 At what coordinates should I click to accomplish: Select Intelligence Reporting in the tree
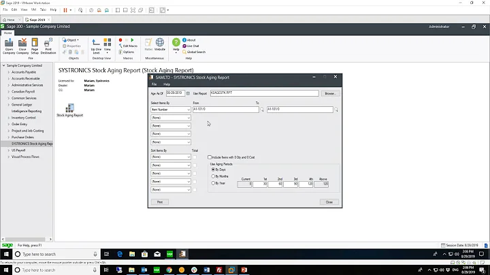coord(27,111)
